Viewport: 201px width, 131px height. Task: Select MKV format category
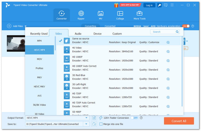pos(39,78)
